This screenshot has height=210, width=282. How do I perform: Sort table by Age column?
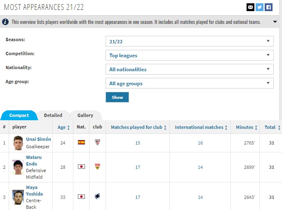63,127
